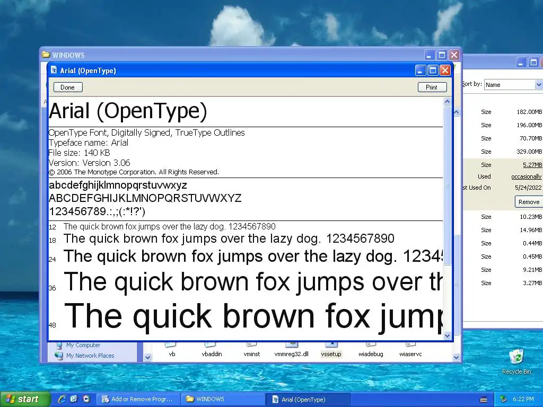Click the font icon in Arial title bar
Screen dimensions: 543x407
click(x=54, y=70)
